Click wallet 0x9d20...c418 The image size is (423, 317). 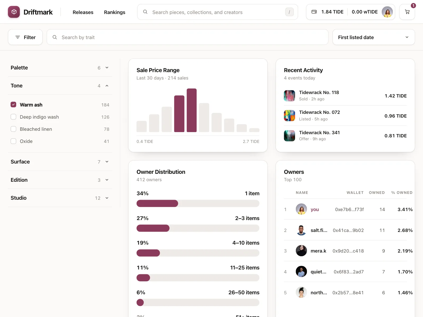[x=348, y=251]
